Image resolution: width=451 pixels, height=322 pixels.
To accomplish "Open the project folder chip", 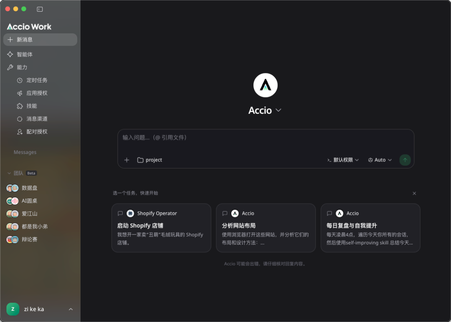I will [149, 160].
